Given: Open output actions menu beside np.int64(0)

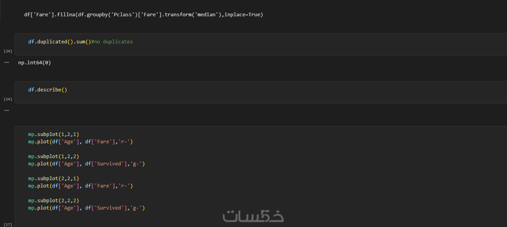Looking at the screenshot, I should pyautogui.click(x=6, y=62).
